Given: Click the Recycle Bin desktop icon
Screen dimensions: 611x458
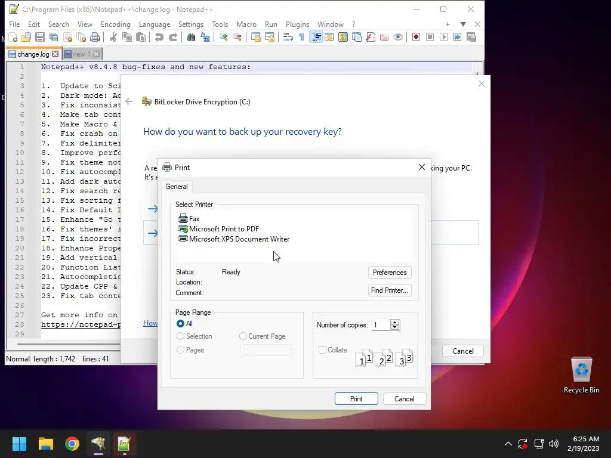Looking at the screenshot, I should click(581, 376).
